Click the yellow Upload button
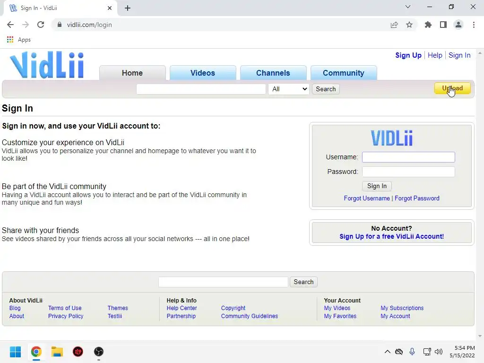 (452, 88)
